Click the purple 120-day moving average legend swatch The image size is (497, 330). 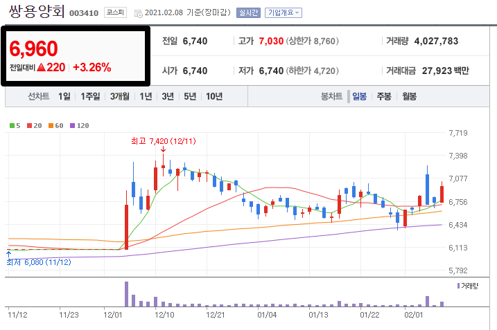[72, 126]
